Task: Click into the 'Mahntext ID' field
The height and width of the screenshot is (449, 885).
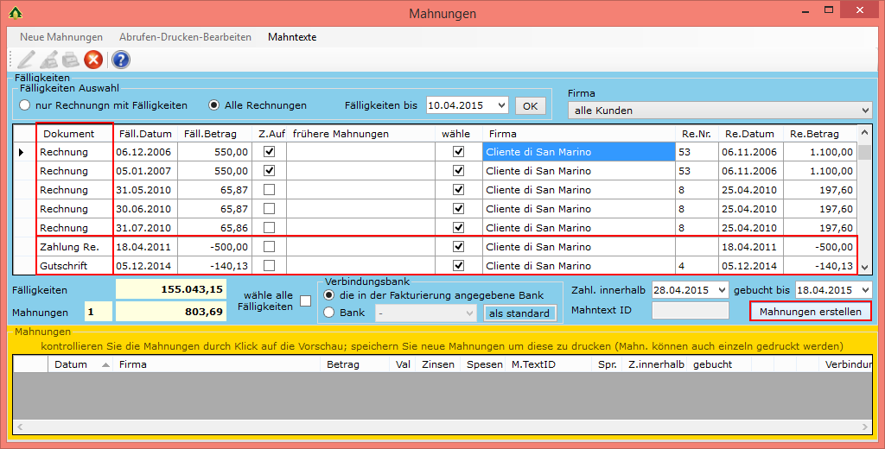Action: pyautogui.click(x=691, y=310)
